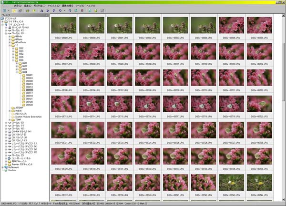
Task: Click the teal document toolbar icon right of refresh
Action: 76,11
